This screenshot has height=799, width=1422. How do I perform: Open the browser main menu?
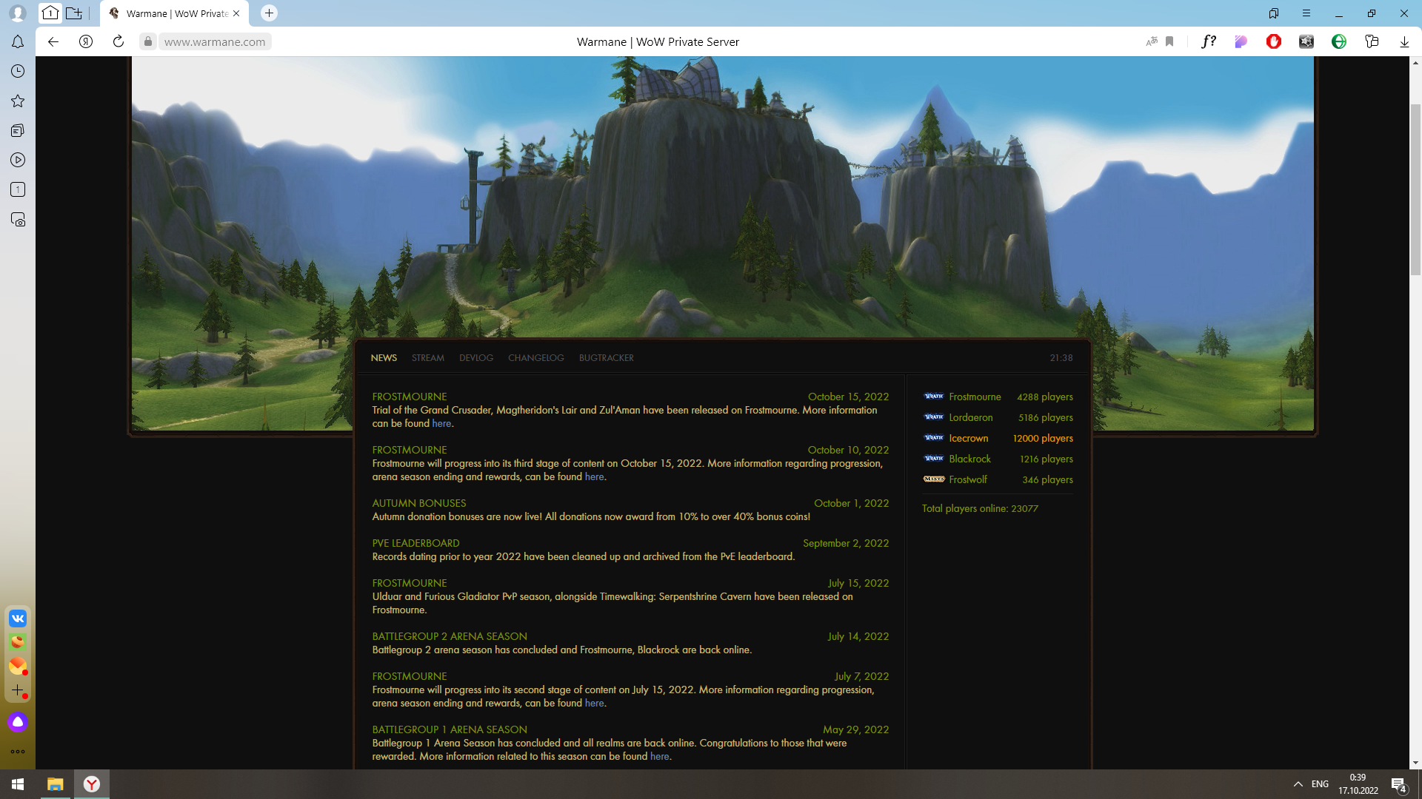tap(1306, 13)
